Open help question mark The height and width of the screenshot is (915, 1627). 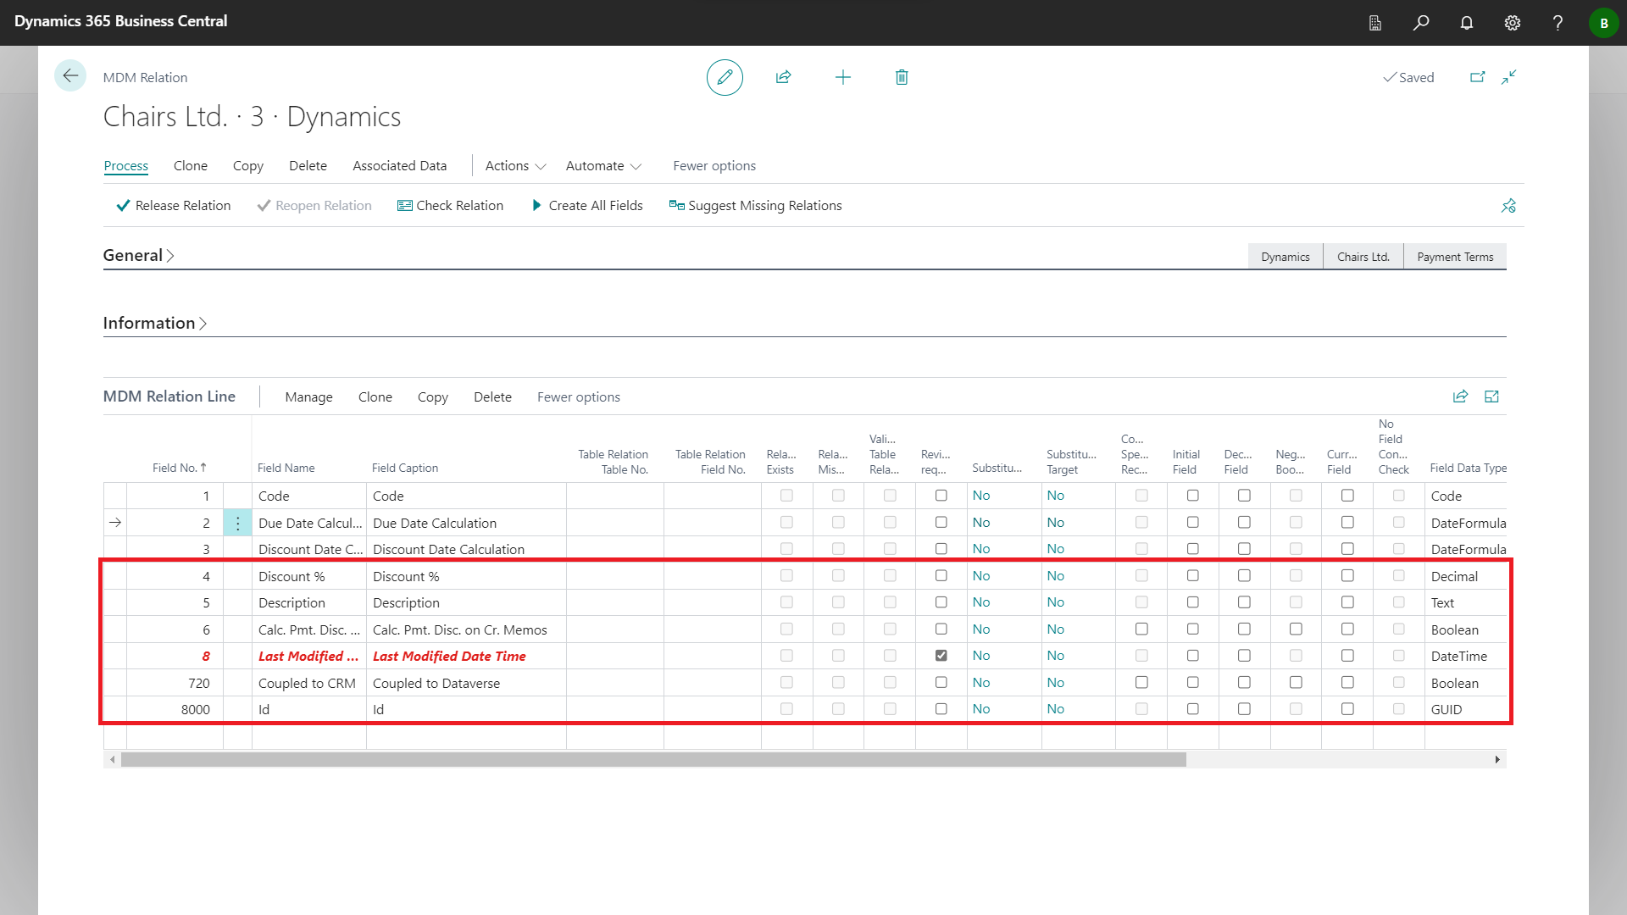click(1558, 23)
